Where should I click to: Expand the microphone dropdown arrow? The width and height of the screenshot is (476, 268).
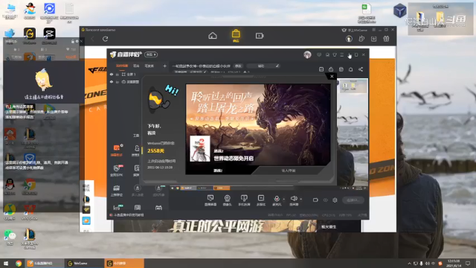click(284, 200)
